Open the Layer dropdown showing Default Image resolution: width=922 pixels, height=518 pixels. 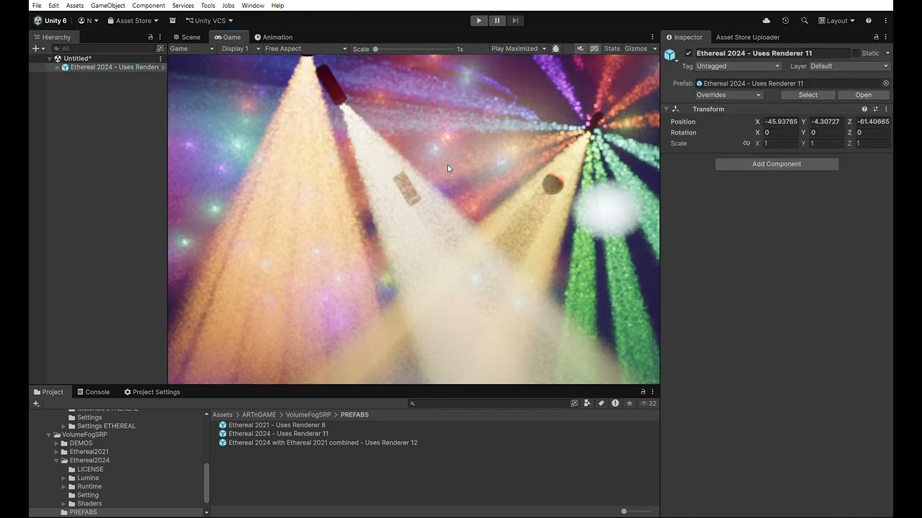850,66
